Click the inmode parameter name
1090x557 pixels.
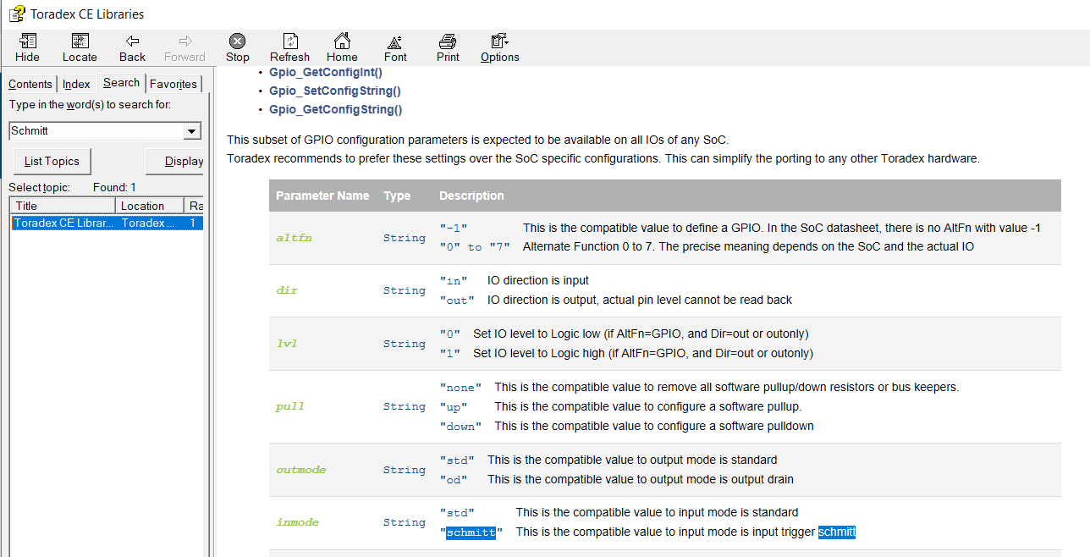pos(297,522)
